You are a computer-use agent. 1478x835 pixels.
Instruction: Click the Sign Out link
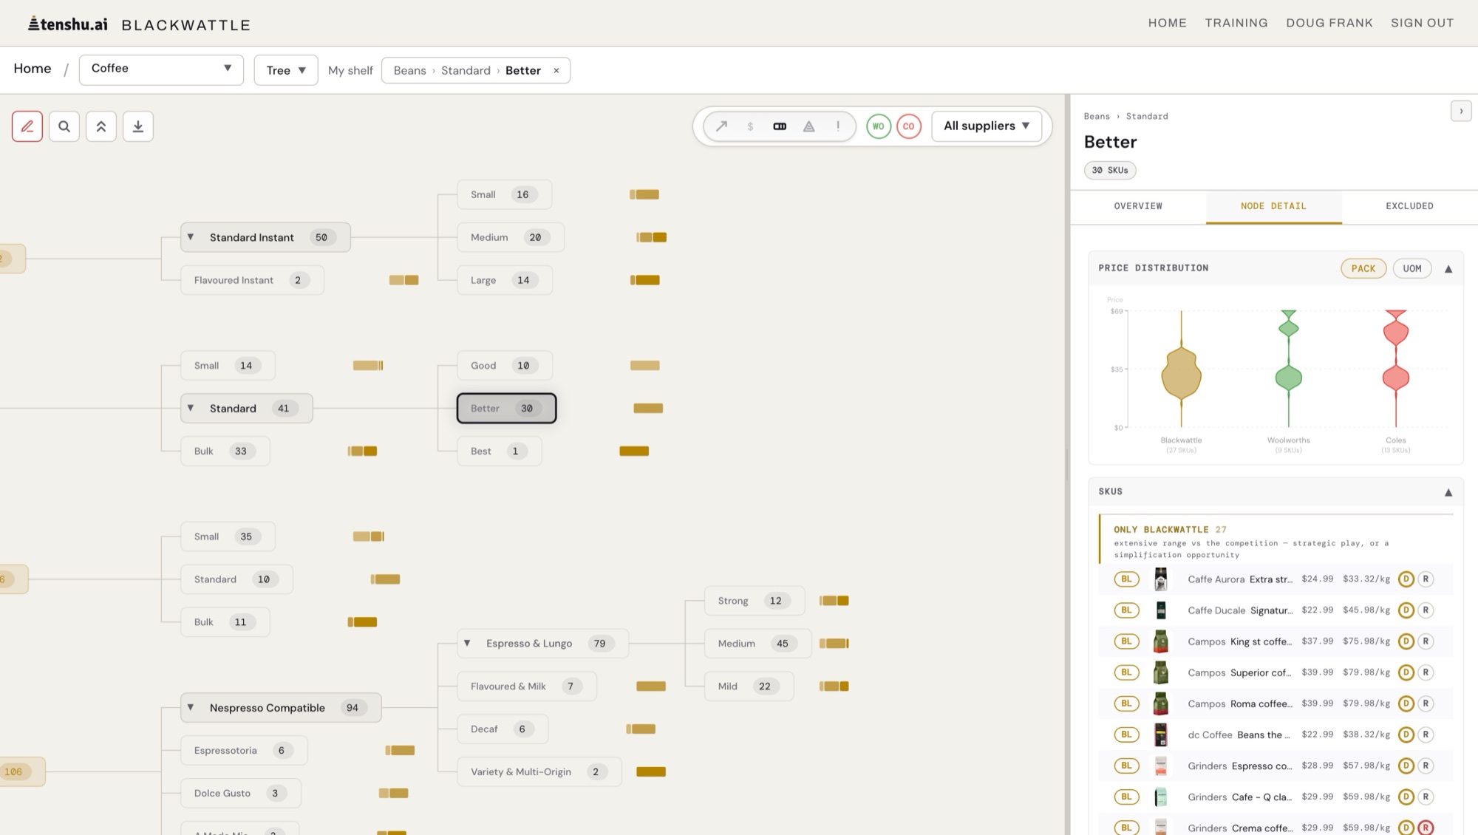tap(1422, 23)
